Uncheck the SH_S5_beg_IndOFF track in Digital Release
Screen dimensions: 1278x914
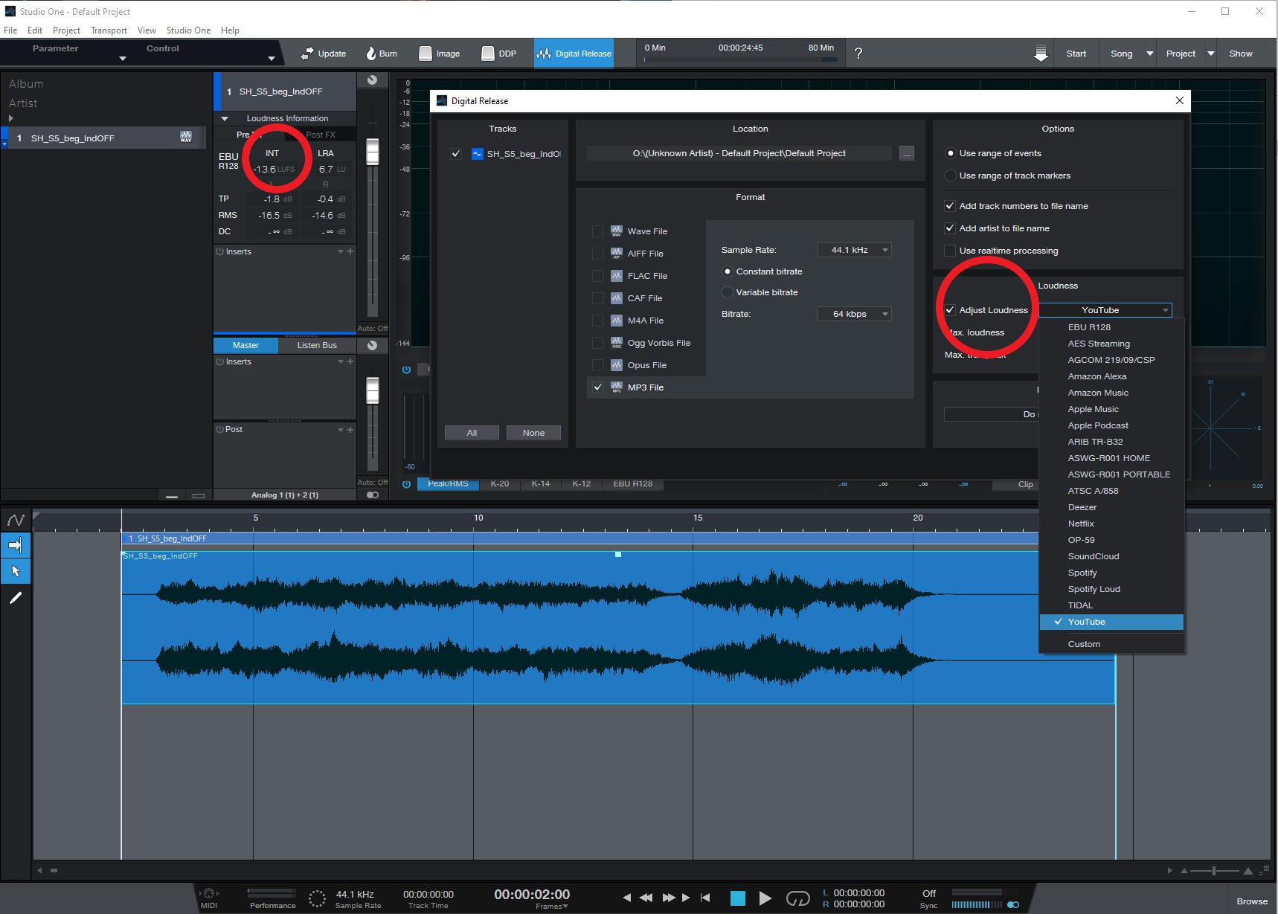(456, 154)
